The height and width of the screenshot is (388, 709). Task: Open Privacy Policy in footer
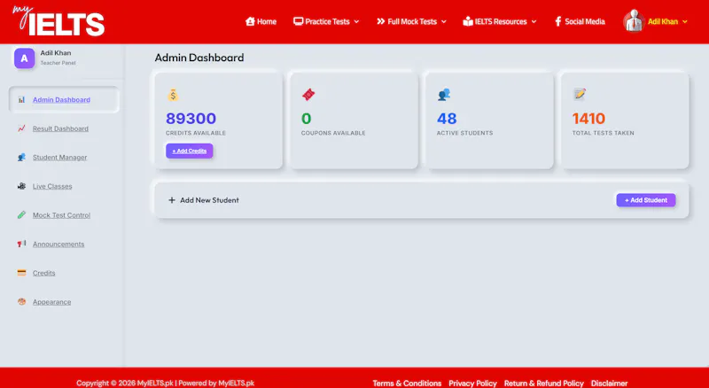tap(472, 383)
